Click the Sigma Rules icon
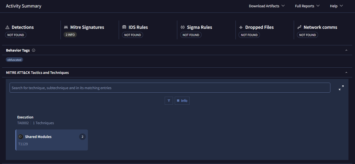355x164 pixels. click(183, 27)
